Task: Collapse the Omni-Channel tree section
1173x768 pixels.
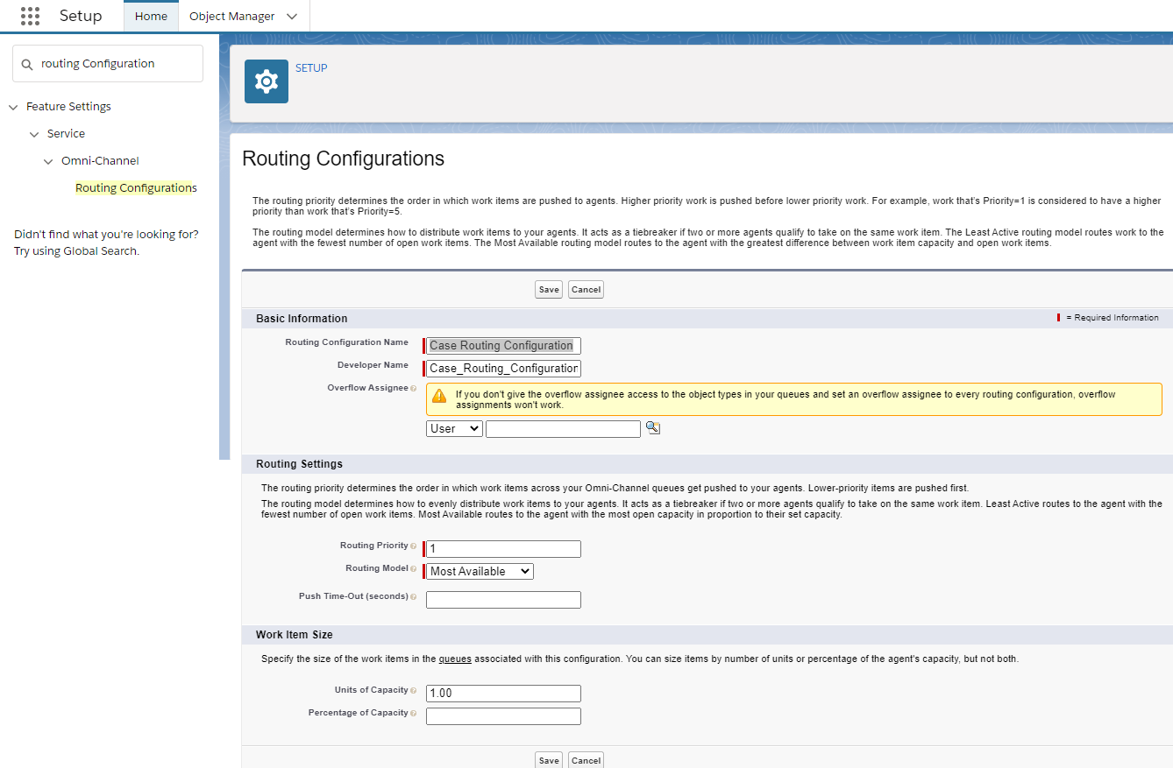Action: (x=49, y=160)
